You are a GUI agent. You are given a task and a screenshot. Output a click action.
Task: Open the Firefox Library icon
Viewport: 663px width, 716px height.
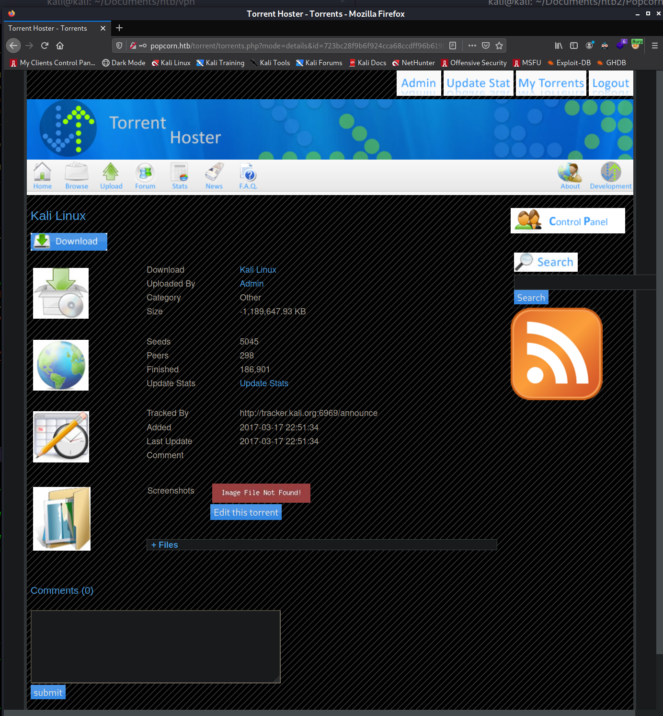pos(559,46)
